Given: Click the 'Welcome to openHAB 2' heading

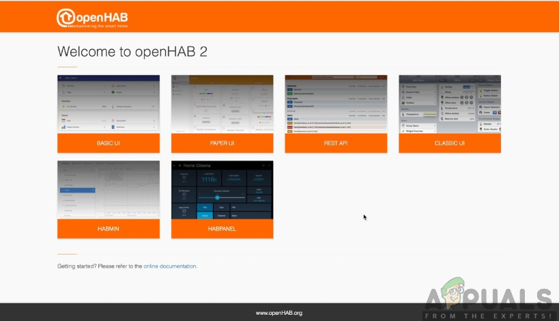Looking at the screenshot, I should pyautogui.click(x=132, y=52).
